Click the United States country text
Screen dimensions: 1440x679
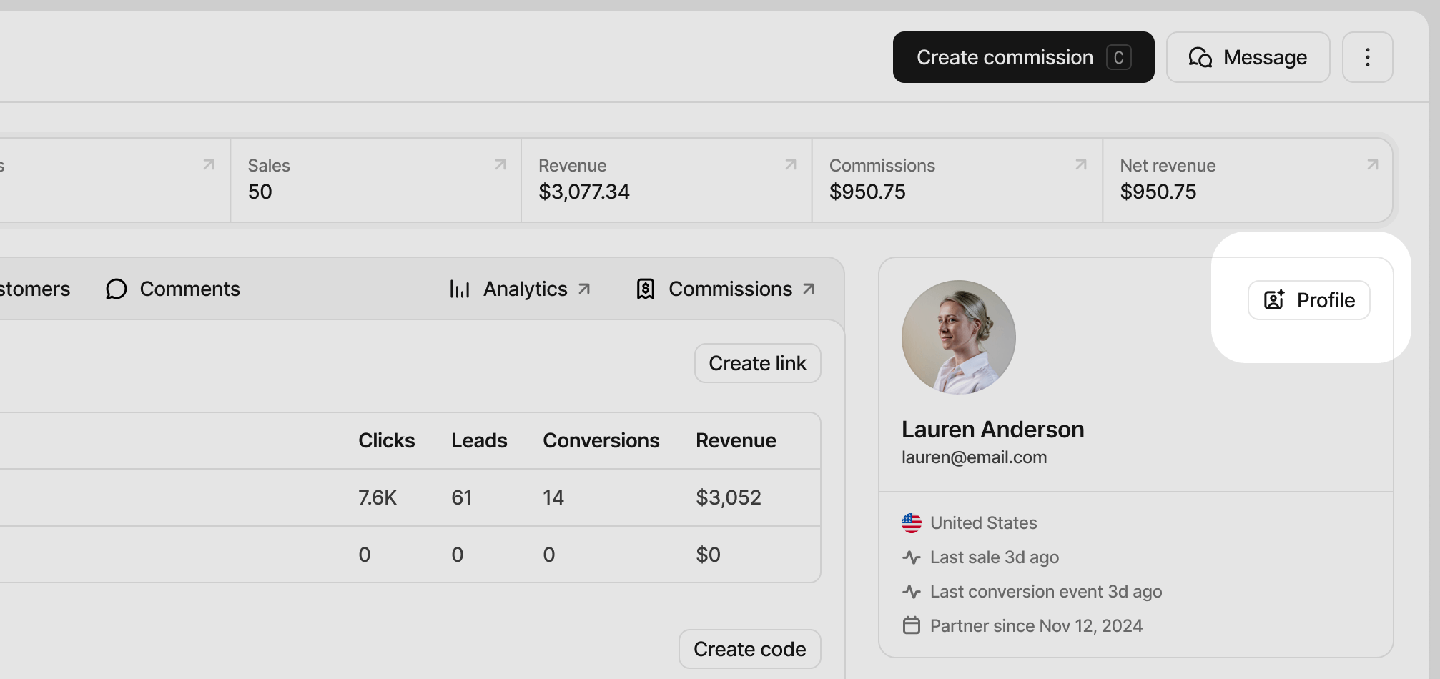(983, 523)
